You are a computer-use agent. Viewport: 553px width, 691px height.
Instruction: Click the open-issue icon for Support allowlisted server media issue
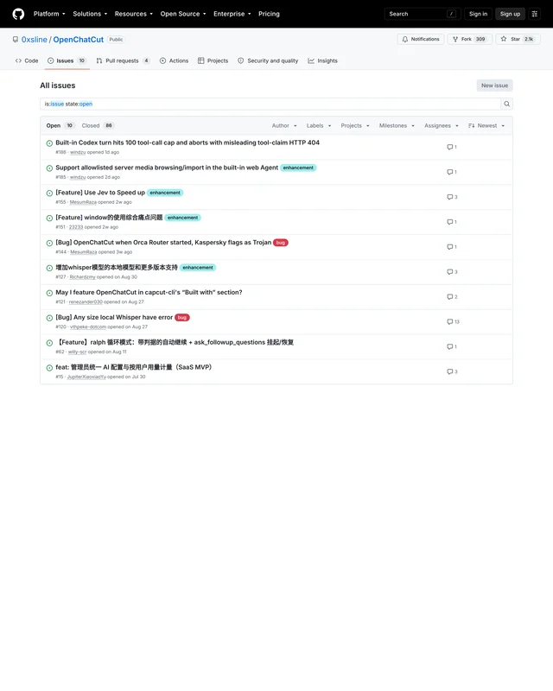49,168
